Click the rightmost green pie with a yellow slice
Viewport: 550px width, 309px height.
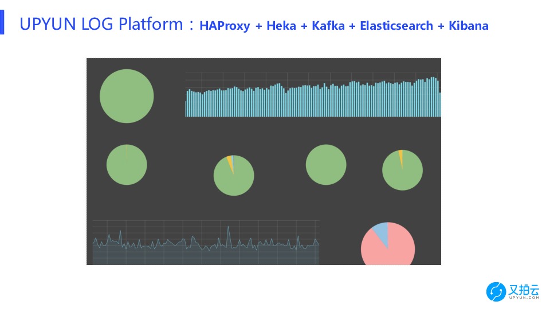coord(402,171)
